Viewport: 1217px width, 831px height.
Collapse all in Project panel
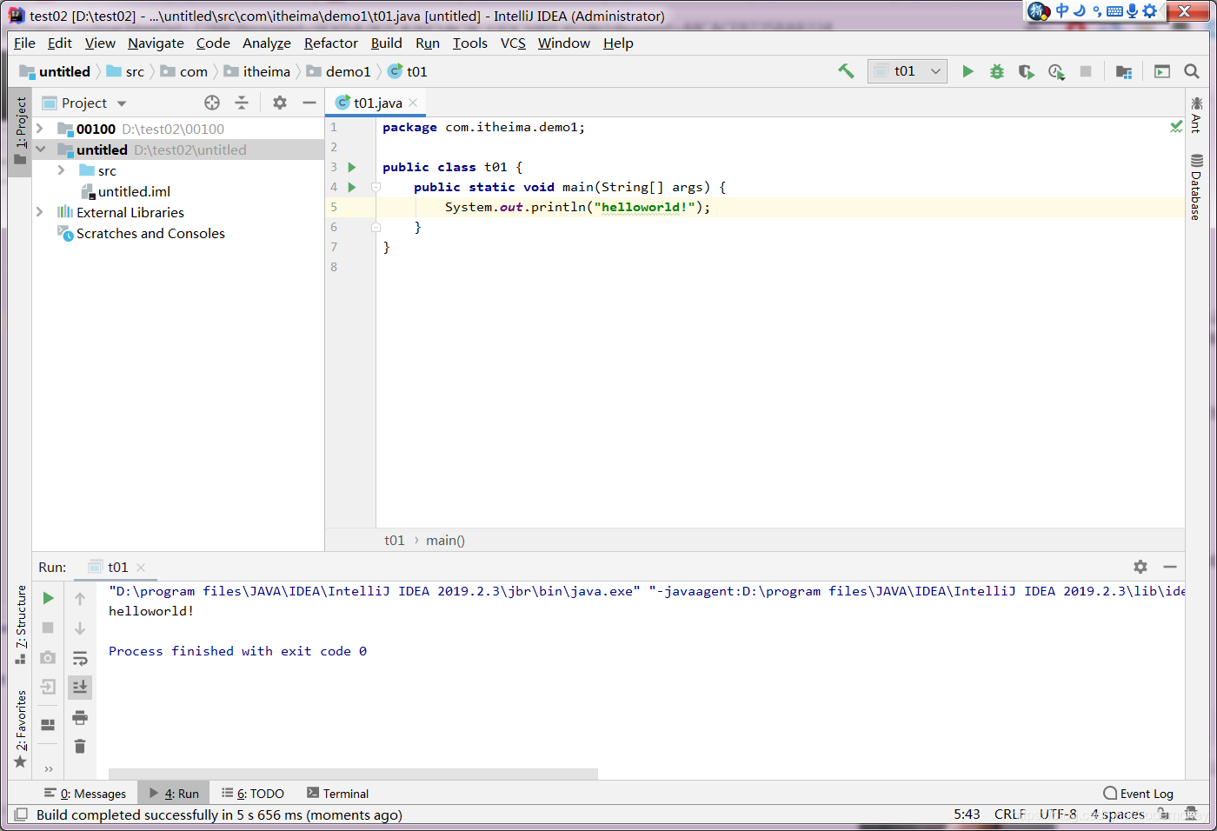click(x=242, y=103)
